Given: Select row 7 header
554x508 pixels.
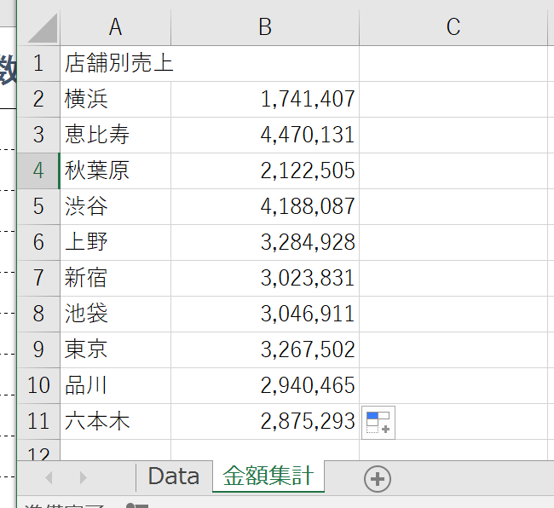Looking at the screenshot, I should tap(38, 279).
